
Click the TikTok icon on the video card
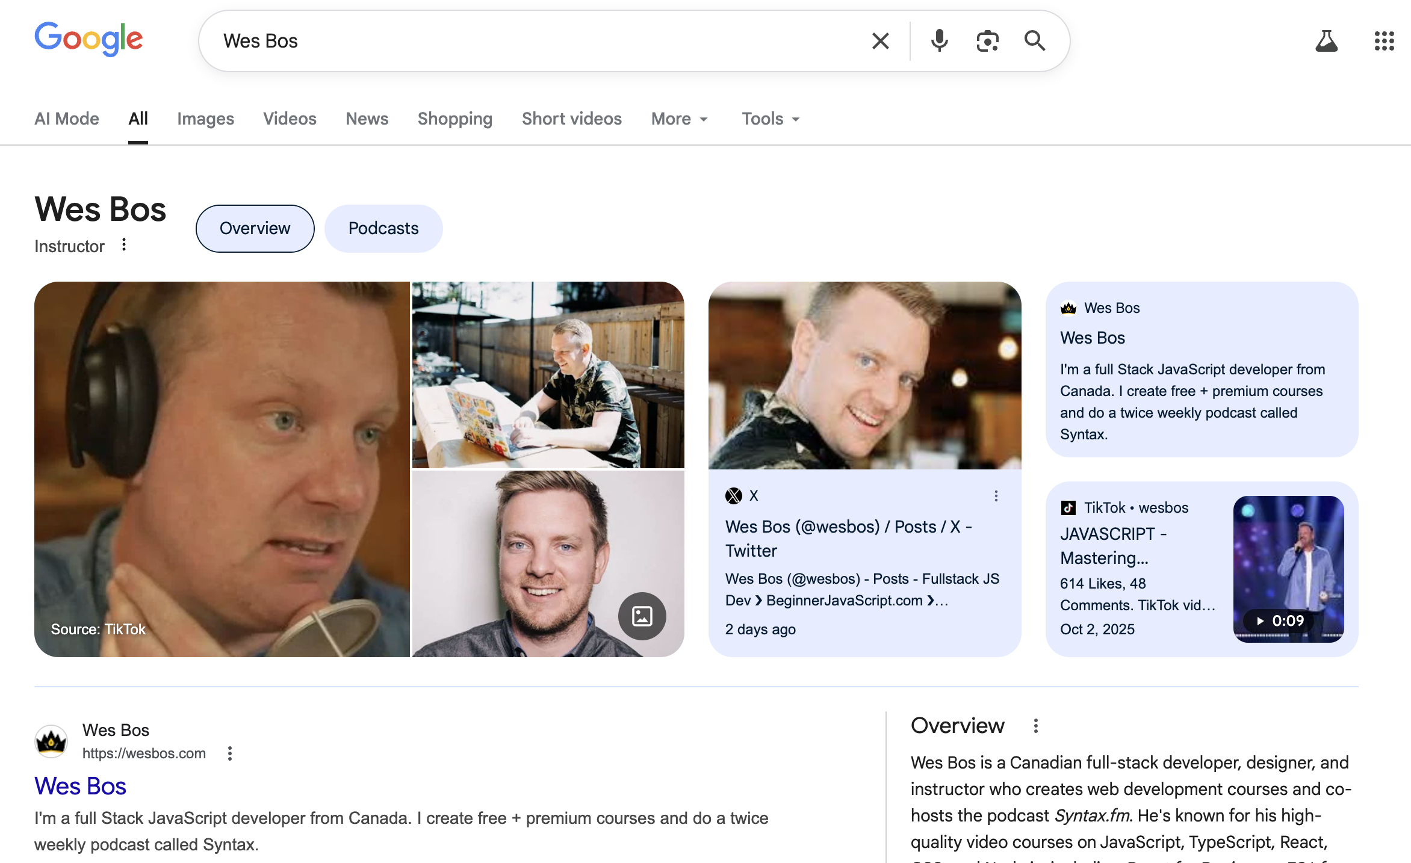(1068, 507)
